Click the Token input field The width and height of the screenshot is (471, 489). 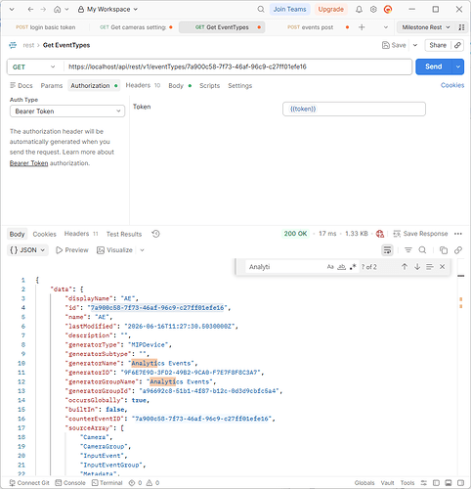pyautogui.click(x=354, y=109)
